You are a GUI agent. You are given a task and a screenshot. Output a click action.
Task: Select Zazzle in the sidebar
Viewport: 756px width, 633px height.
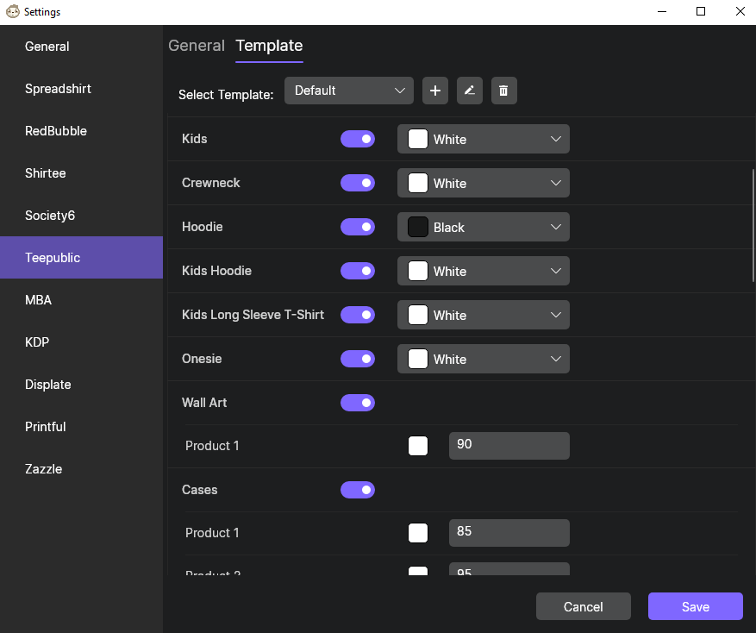coord(82,469)
